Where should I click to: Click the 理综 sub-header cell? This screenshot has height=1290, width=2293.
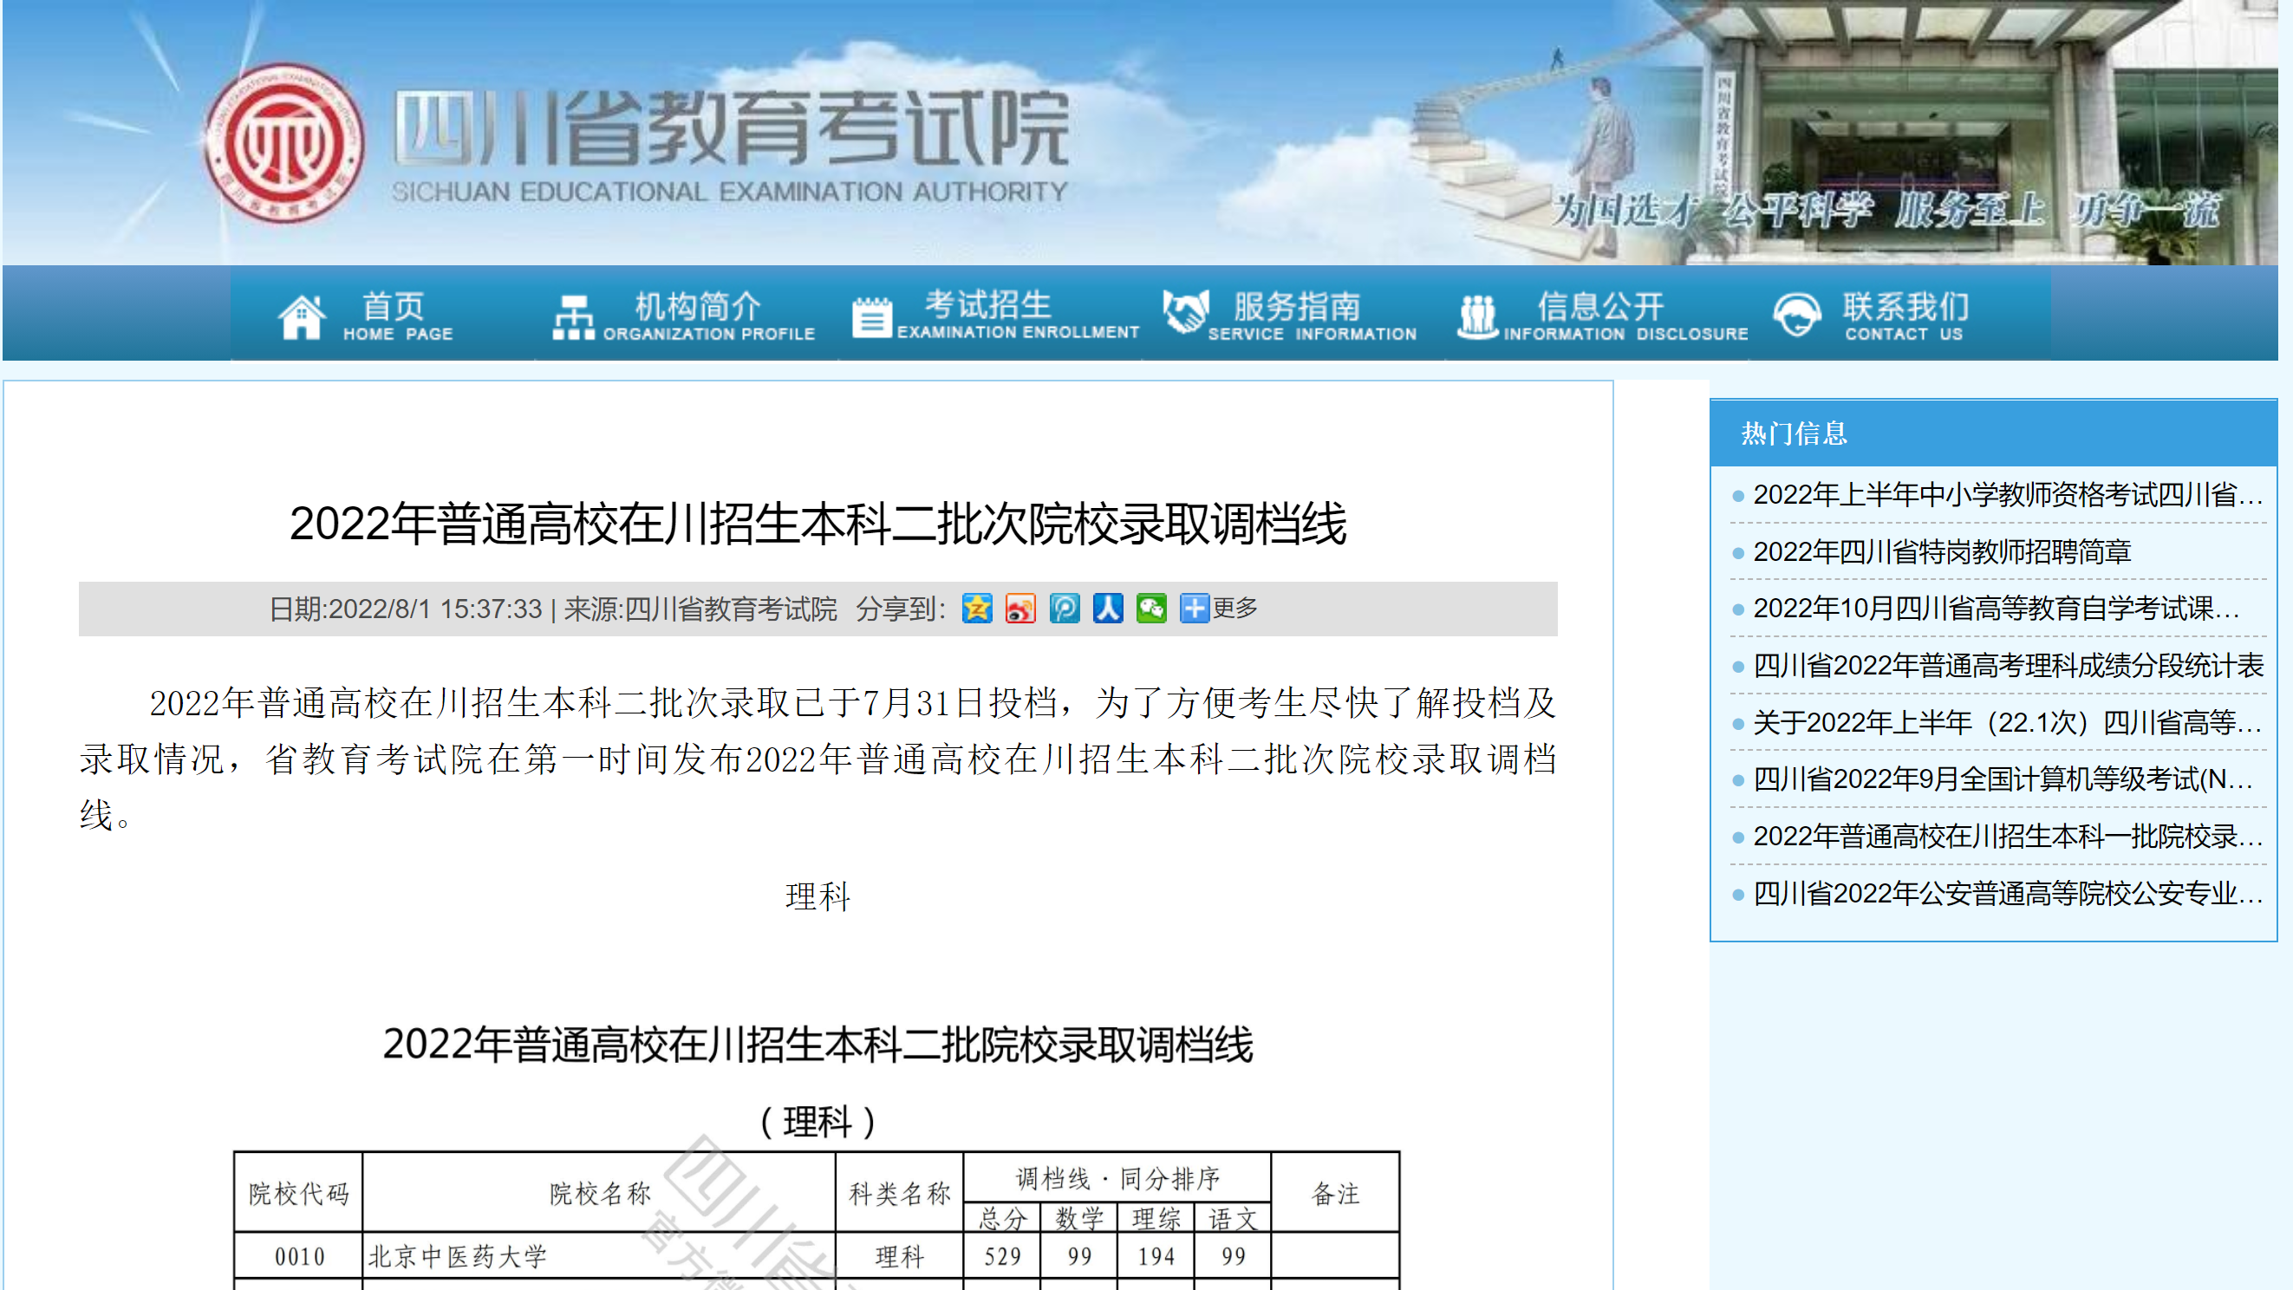coord(1156,1218)
